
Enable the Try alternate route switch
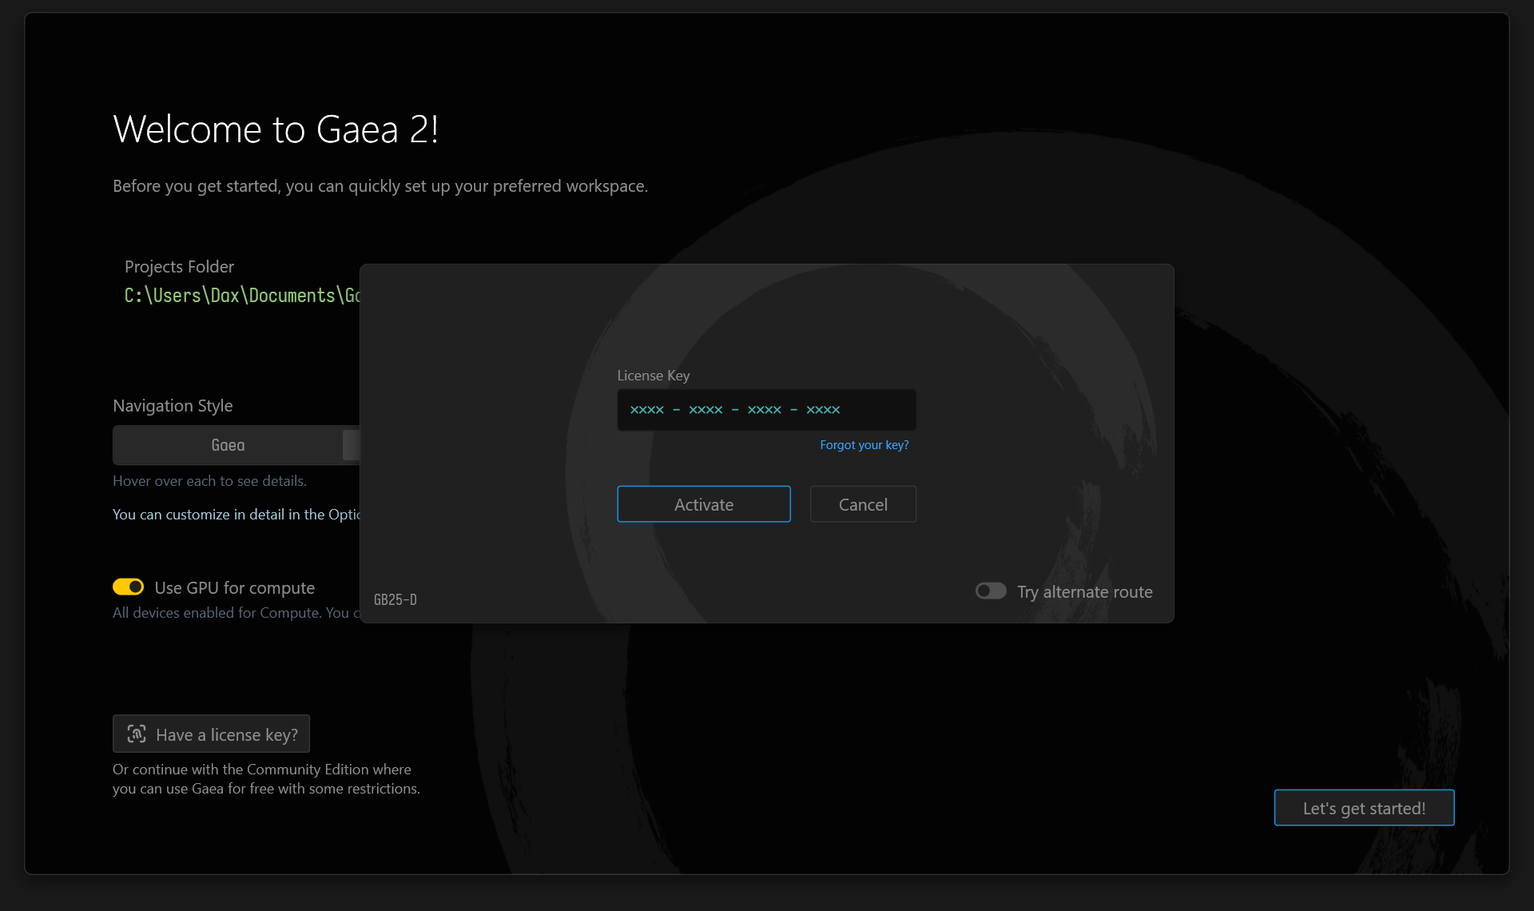(x=991, y=591)
